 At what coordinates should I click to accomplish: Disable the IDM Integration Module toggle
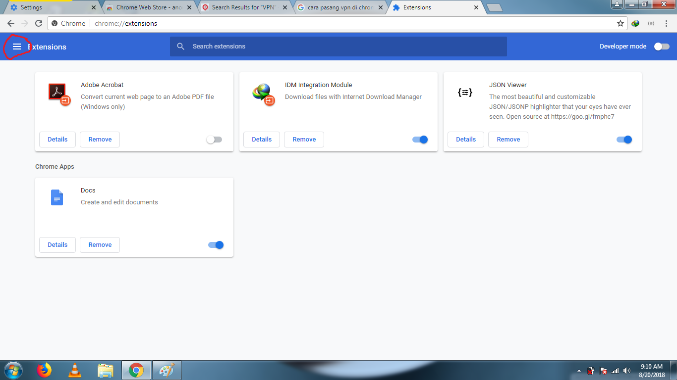tap(419, 140)
